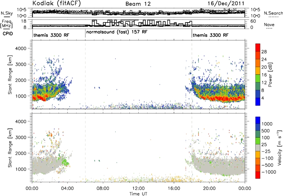Click the '60' Nave axis tick
Viewport: 283px width, 196px height.
pos(253,21)
